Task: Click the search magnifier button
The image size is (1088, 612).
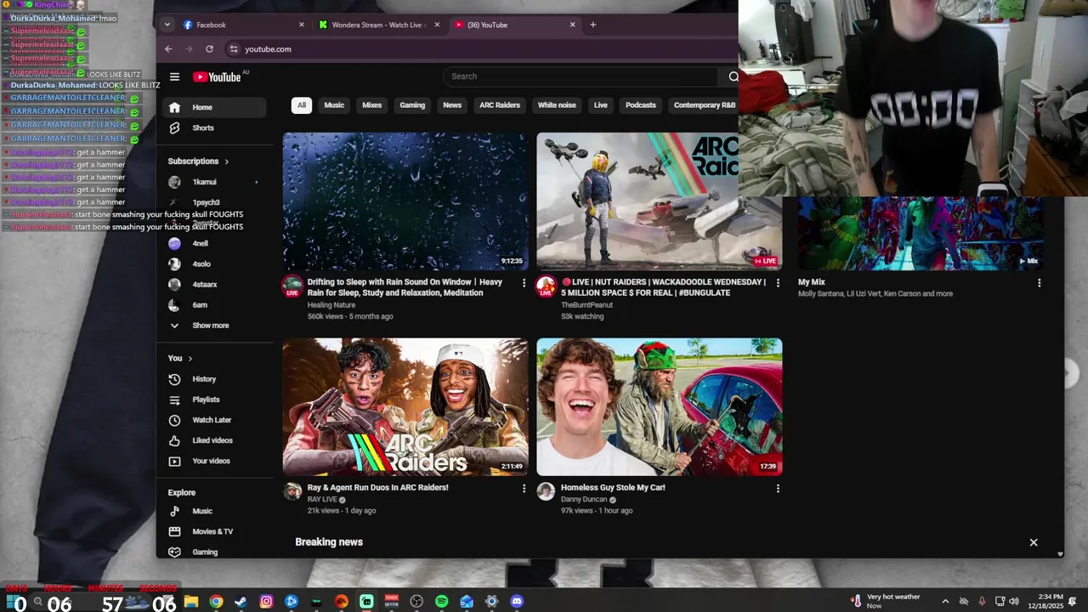Action: click(733, 76)
